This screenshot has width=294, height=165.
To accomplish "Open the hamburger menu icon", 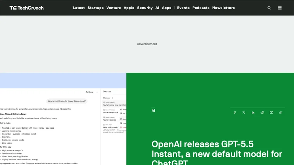I will click(x=280, y=8).
